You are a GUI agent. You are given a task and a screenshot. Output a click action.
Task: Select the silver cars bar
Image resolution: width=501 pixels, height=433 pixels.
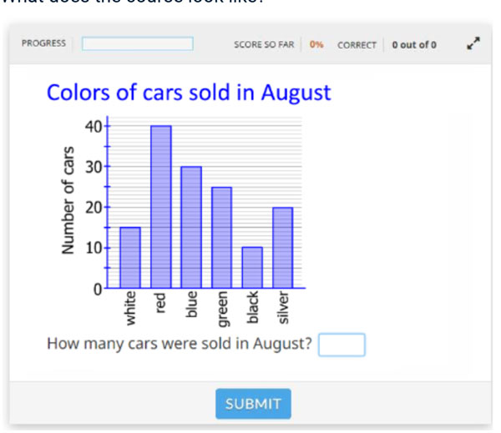click(x=282, y=247)
